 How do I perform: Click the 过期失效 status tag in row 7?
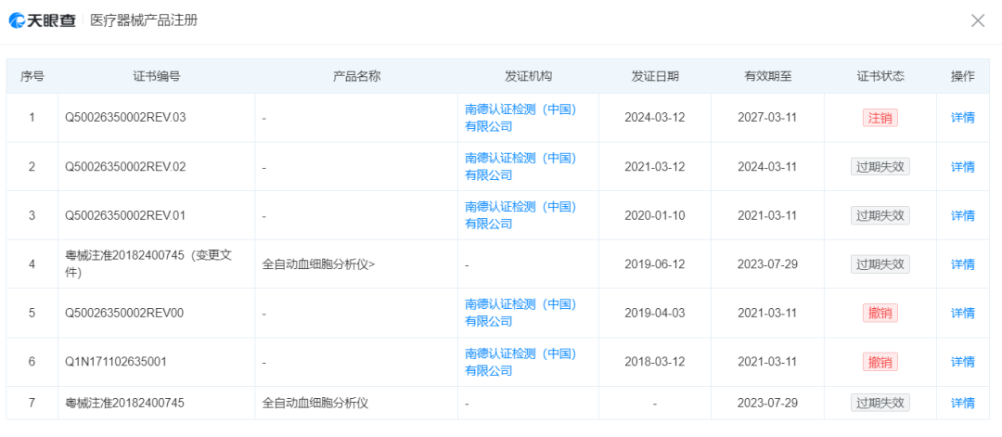pos(880,403)
